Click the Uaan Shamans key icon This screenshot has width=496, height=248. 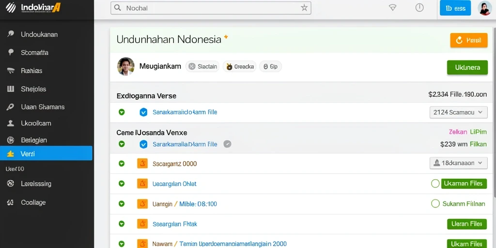coord(11,107)
